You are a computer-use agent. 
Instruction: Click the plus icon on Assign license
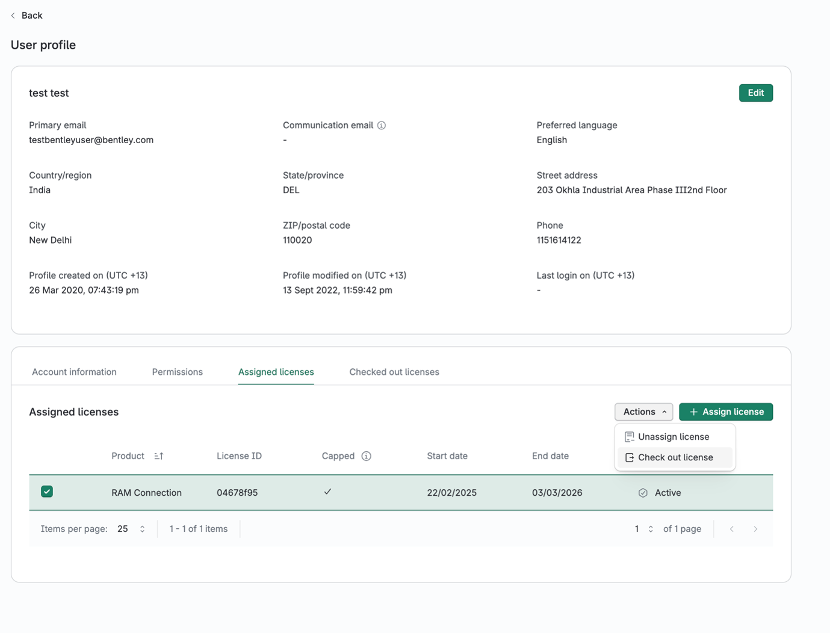(x=693, y=412)
